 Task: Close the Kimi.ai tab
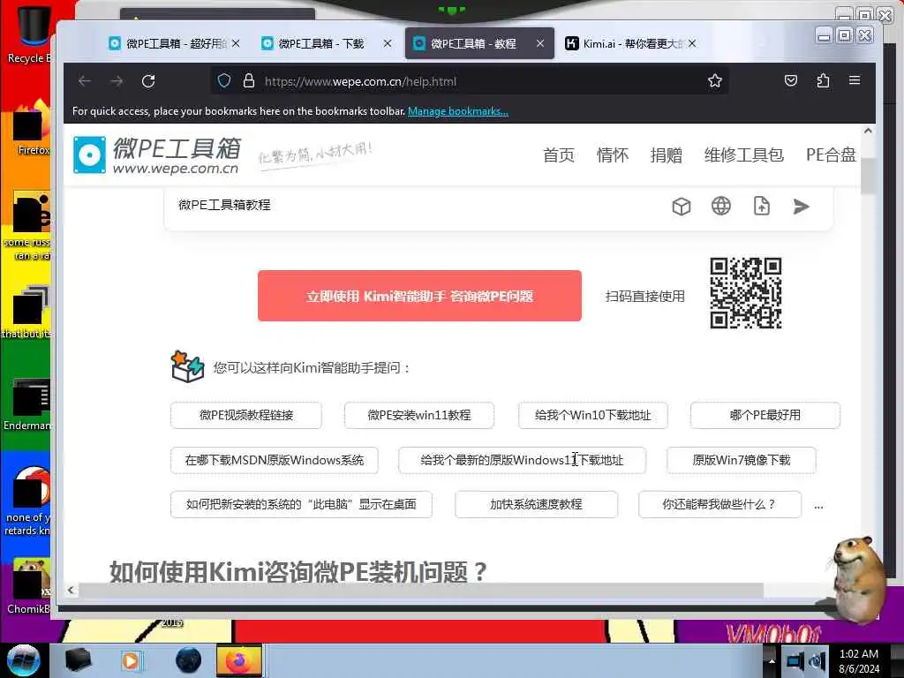[692, 43]
